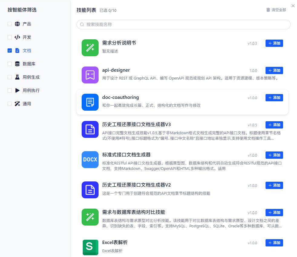Click the trash icon beside 清空全部

click(268, 10)
